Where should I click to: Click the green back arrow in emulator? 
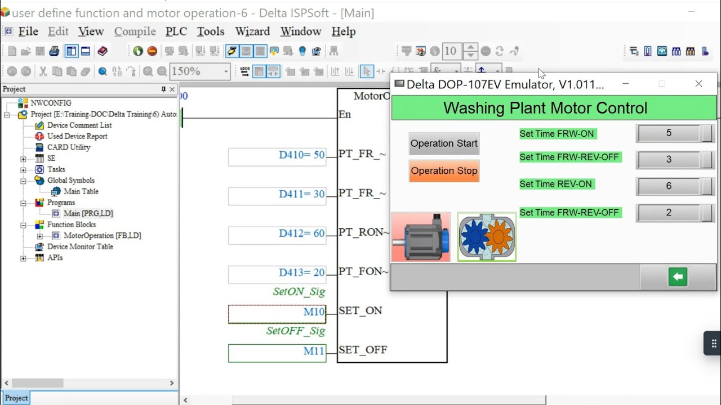tap(678, 277)
